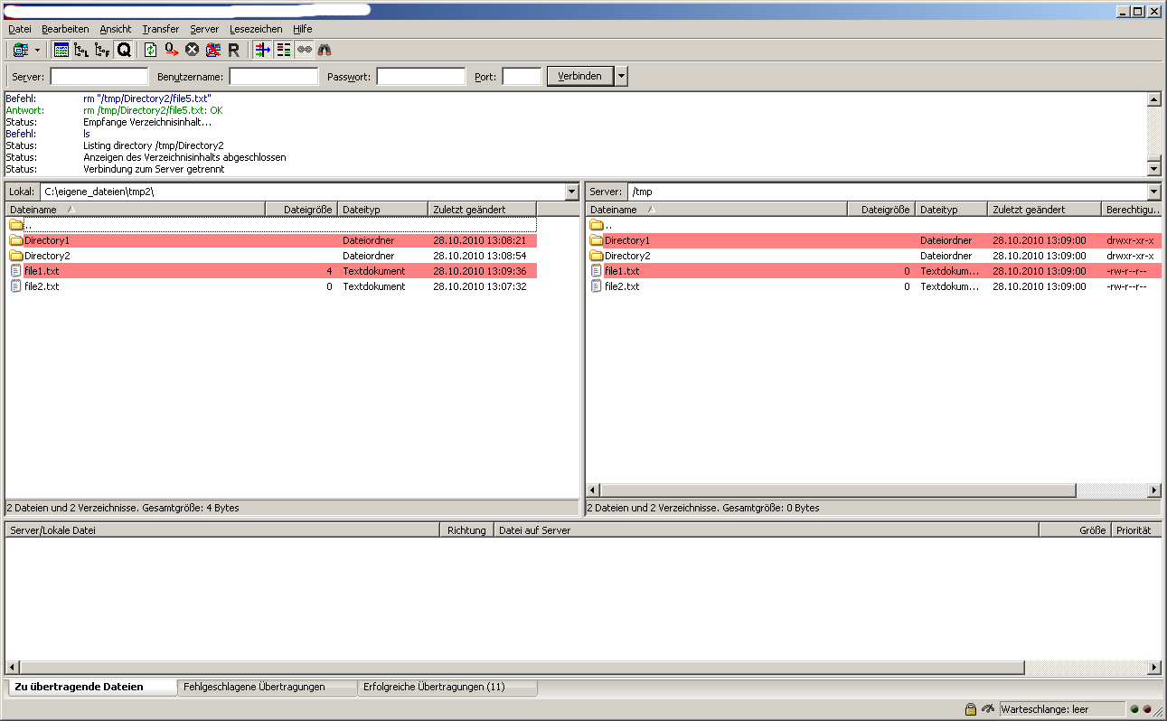Toggle remote directory tree view
The width and height of the screenshot is (1167, 721).
pos(102,50)
